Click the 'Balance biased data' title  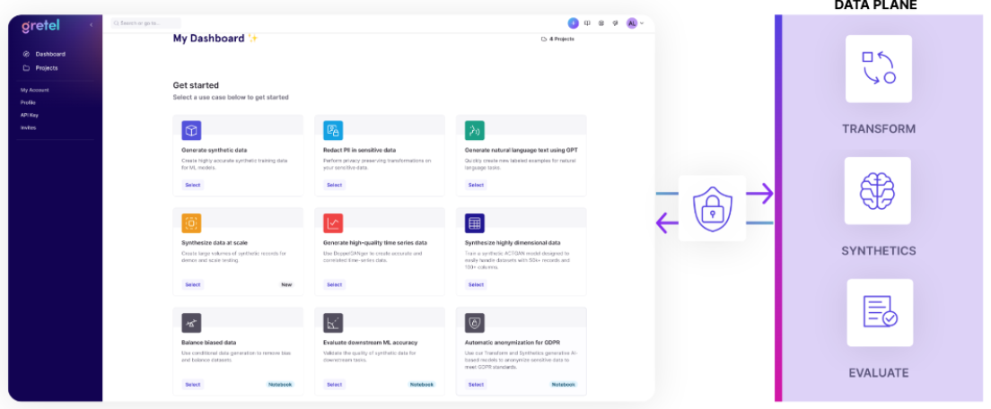[208, 342]
